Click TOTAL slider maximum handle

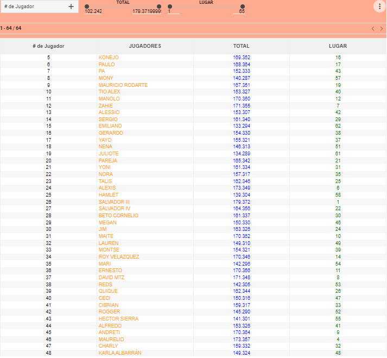[159, 7]
